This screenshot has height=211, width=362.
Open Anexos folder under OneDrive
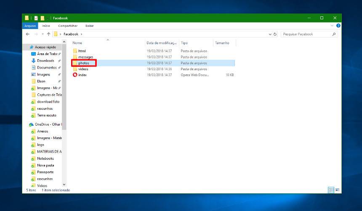click(43, 131)
